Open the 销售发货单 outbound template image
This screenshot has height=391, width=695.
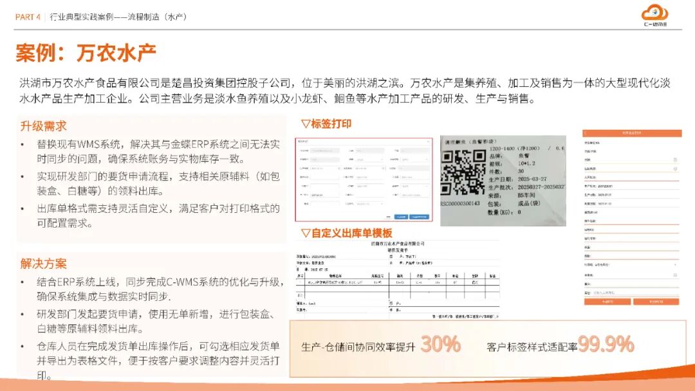click(x=398, y=280)
